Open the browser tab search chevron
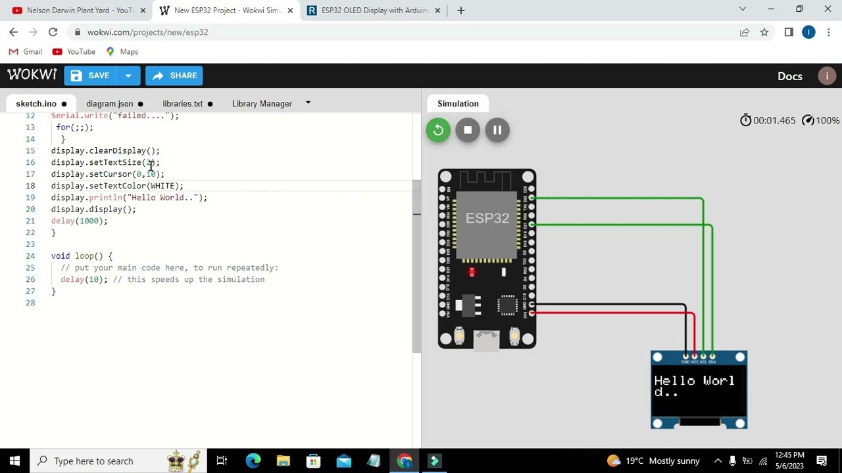Screen dimensions: 842x473 point(743,9)
